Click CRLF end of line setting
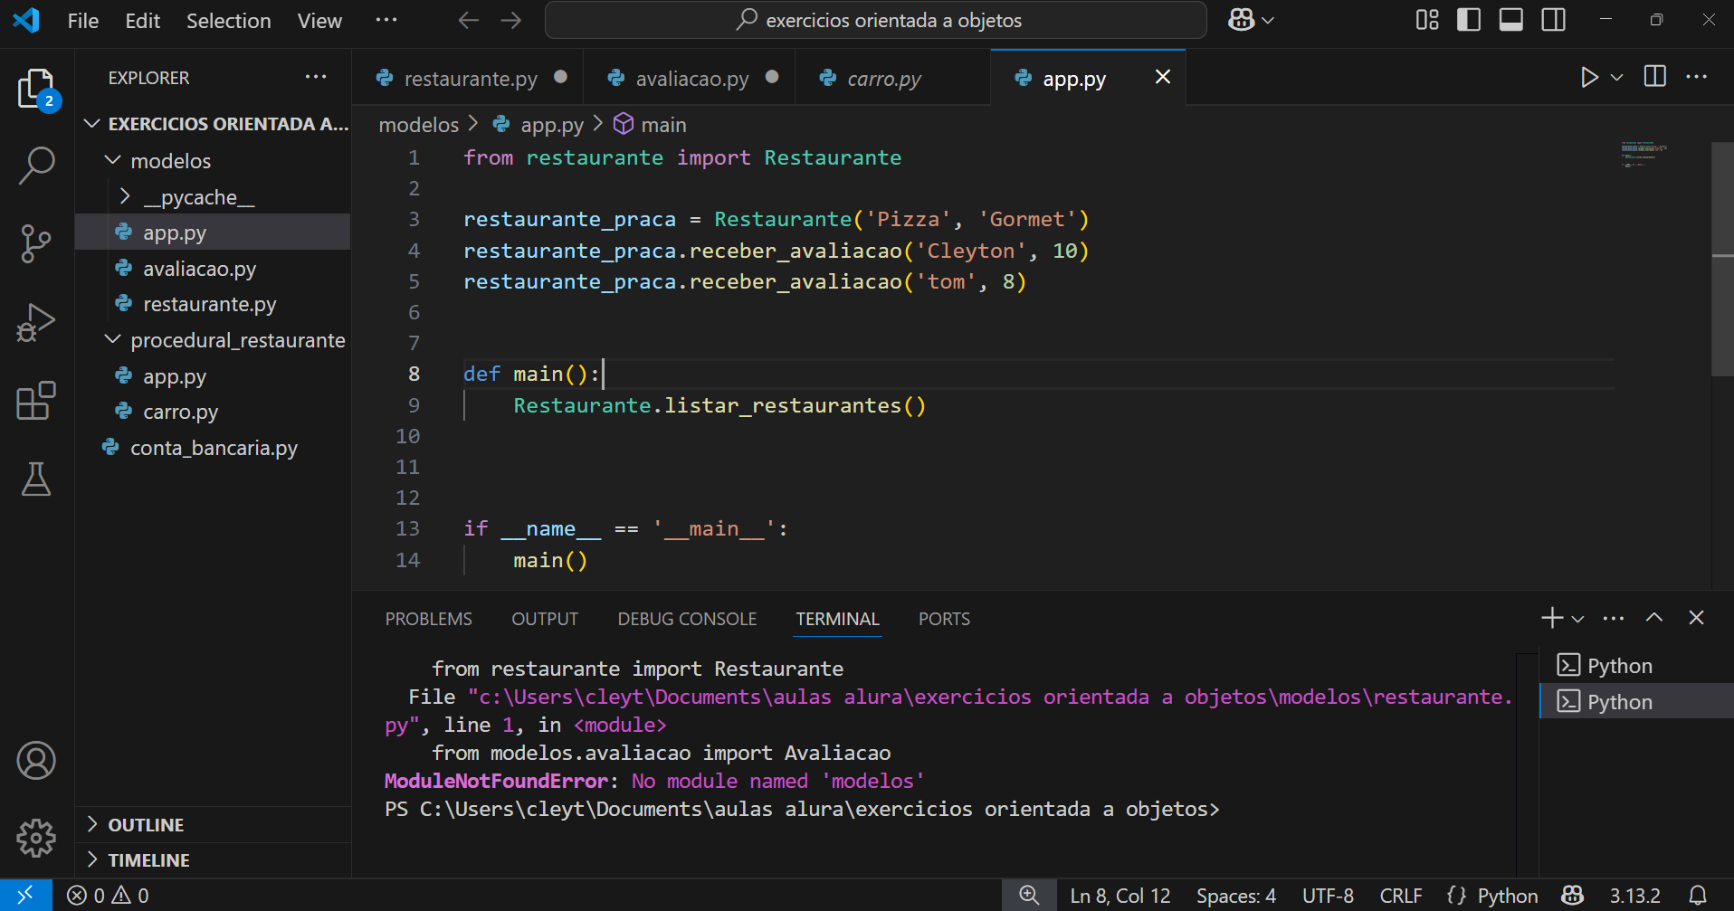1734x911 pixels. pyautogui.click(x=1401, y=896)
